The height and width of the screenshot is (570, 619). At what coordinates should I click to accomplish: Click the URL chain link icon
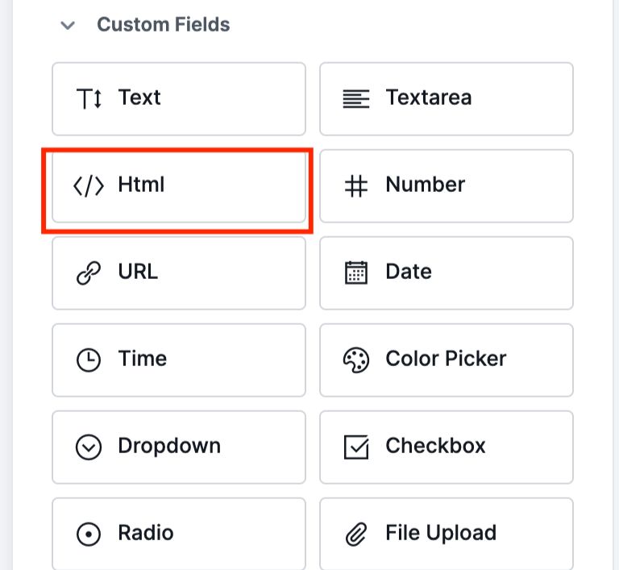tap(89, 273)
